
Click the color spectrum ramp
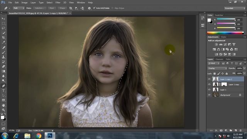tap(225, 33)
